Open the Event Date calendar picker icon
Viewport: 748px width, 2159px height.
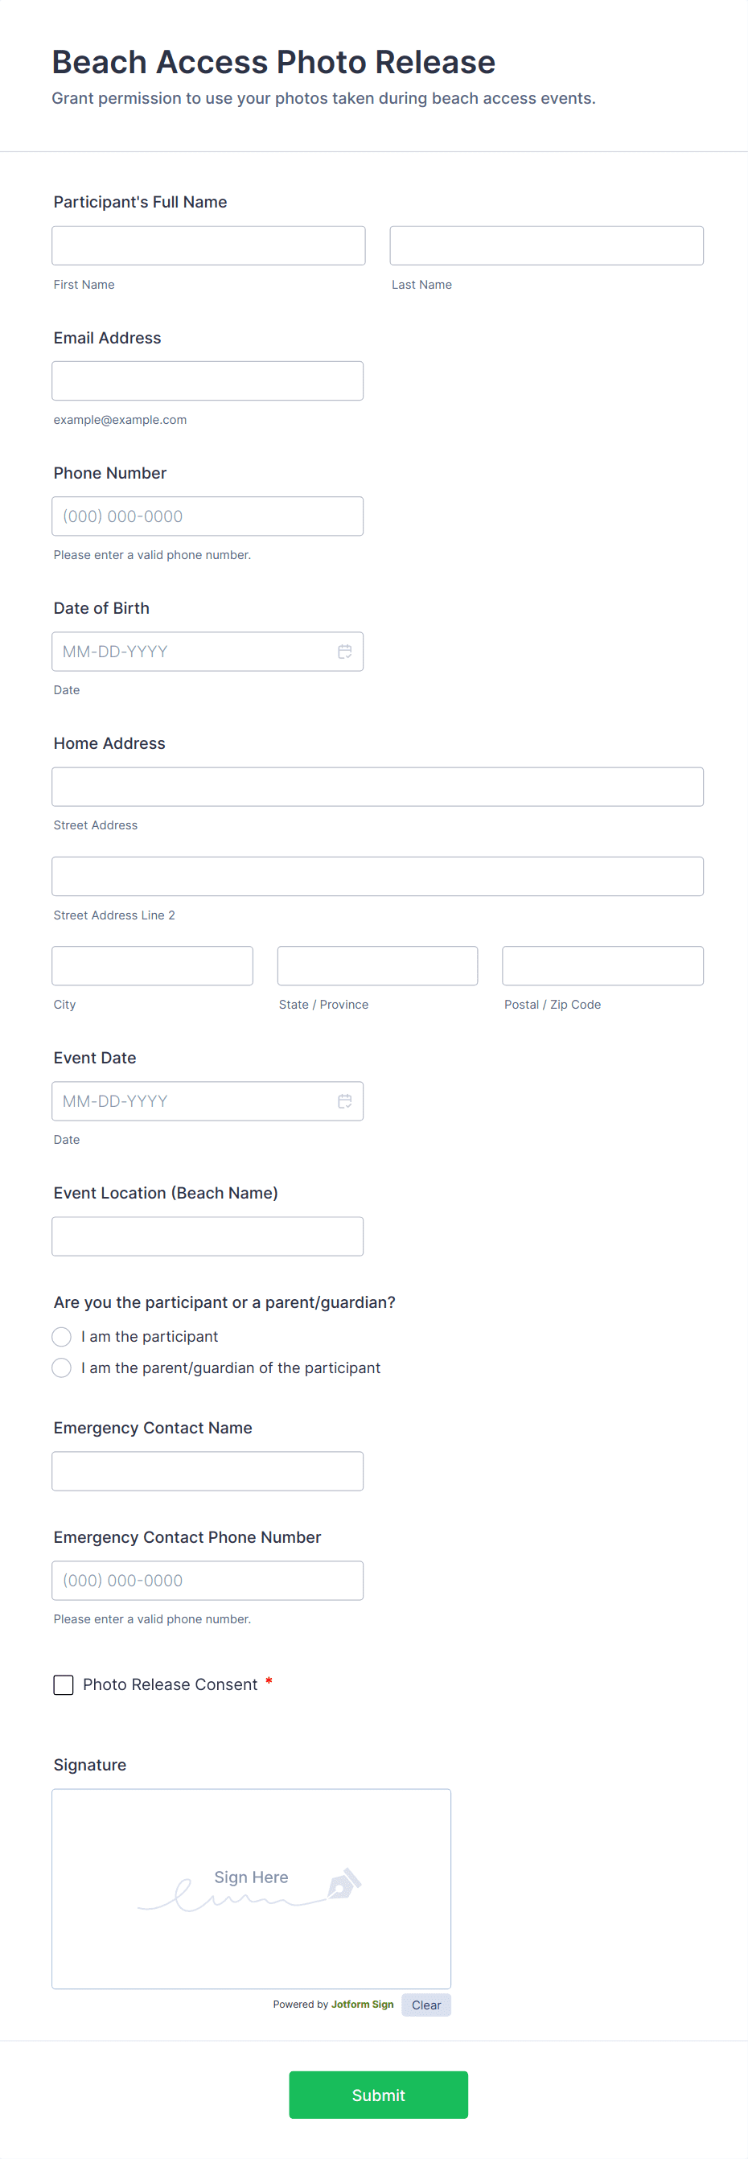(x=344, y=1100)
